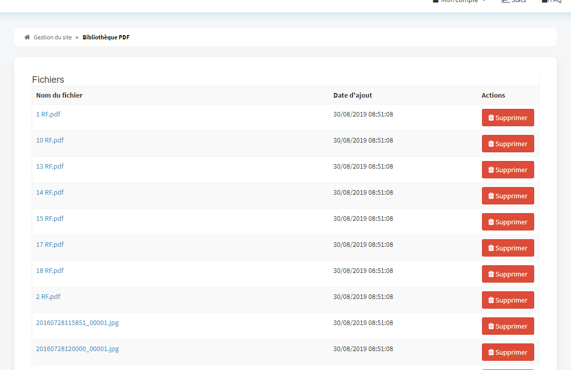The width and height of the screenshot is (571, 370).
Task: Remove 17 RF.pdf with Supprimer button
Action: (x=508, y=248)
